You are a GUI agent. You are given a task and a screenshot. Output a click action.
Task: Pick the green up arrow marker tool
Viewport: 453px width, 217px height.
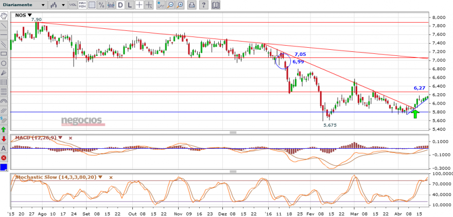4,129
